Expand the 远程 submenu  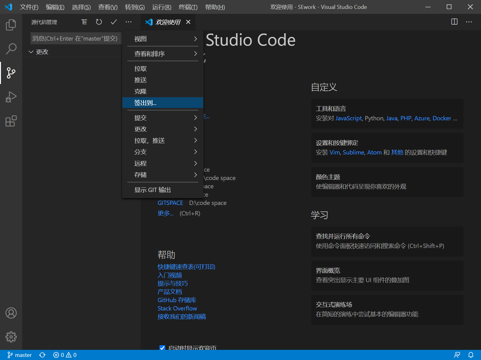(163, 163)
